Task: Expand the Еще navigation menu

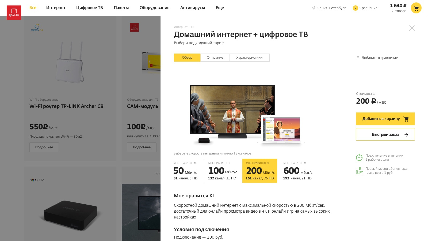Action: (220, 8)
